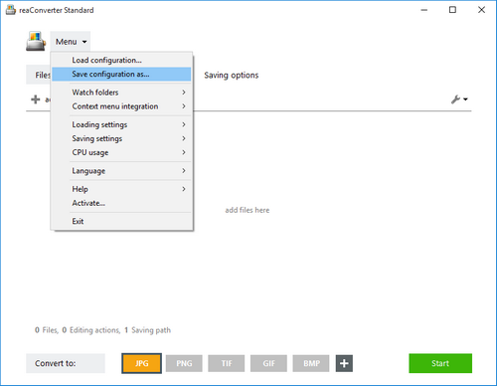The height and width of the screenshot is (386, 497).
Task: Start the conversion with green Start button
Action: (440, 363)
